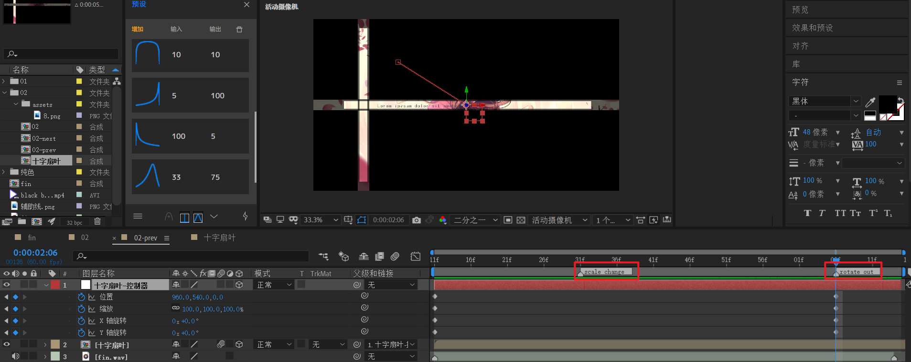Image resolution: width=911 pixels, height=362 pixels.
Task: Mute audio of [fin.wav] layer
Action: [16, 356]
